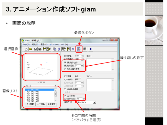Open a file with the folder icon
The height and width of the screenshot is (125, 167).
coord(31,49)
